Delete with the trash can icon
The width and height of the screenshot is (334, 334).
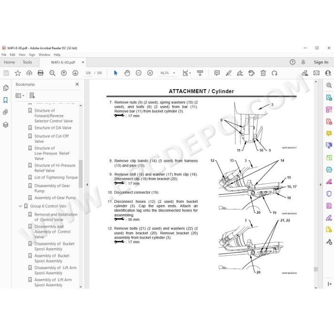pos(263,73)
